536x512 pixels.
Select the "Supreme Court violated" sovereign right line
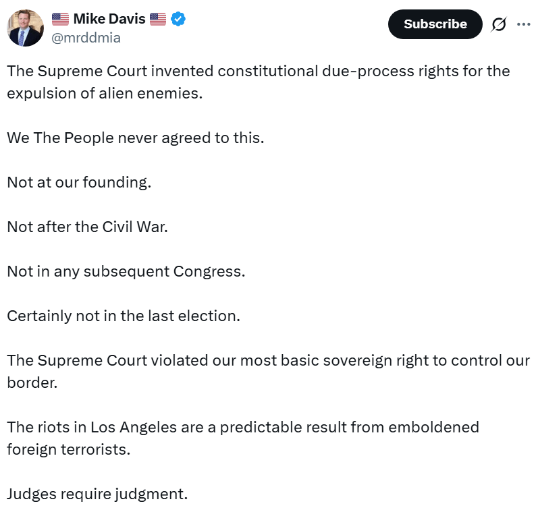(x=268, y=360)
